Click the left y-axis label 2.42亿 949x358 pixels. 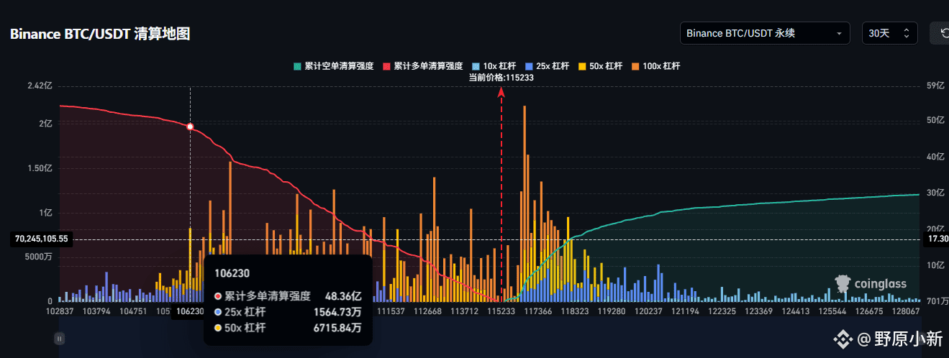(40, 86)
